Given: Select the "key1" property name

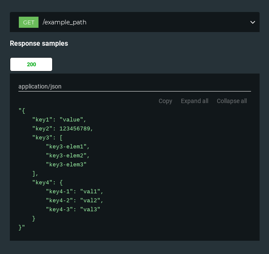Looking at the screenshot, I should coord(42,120).
